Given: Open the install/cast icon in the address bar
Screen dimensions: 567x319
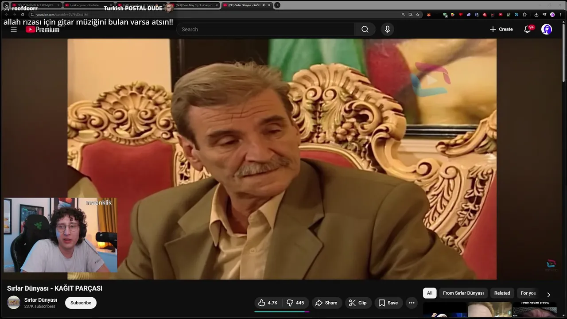Looking at the screenshot, I should click(x=411, y=15).
